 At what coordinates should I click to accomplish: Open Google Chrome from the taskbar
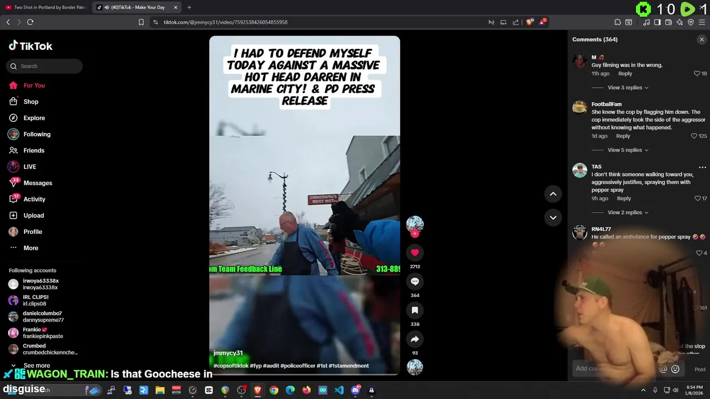pyautogui.click(x=274, y=390)
